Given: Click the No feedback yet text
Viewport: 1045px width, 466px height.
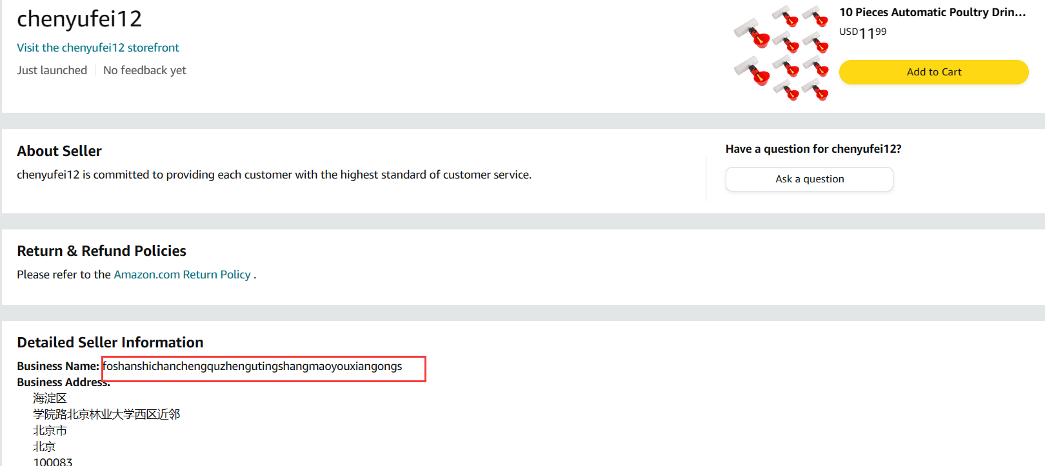Looking at the screenshot, I should [x=144, y=70].
